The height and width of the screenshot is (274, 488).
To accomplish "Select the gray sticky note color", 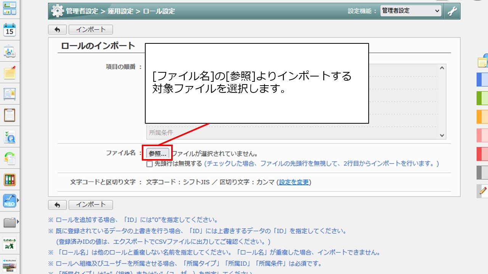I will 482,172.
